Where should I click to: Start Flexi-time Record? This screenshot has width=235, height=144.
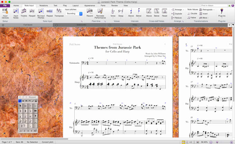pos(90,12)
